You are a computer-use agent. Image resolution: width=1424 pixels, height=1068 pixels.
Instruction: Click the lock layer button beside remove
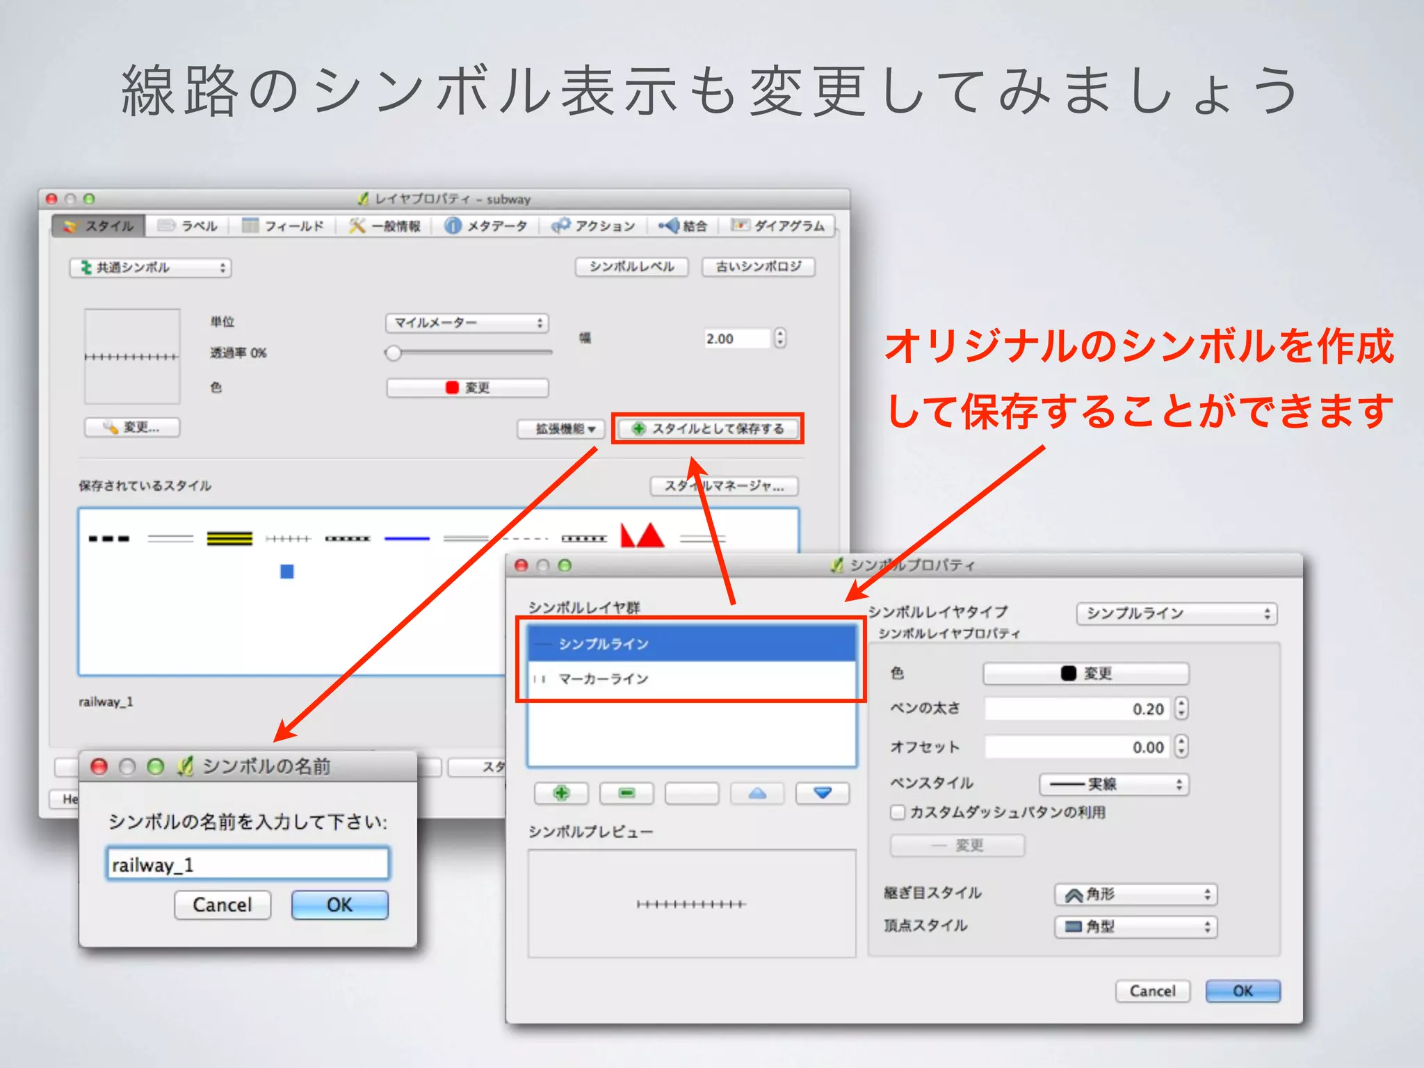click(692, 793)
